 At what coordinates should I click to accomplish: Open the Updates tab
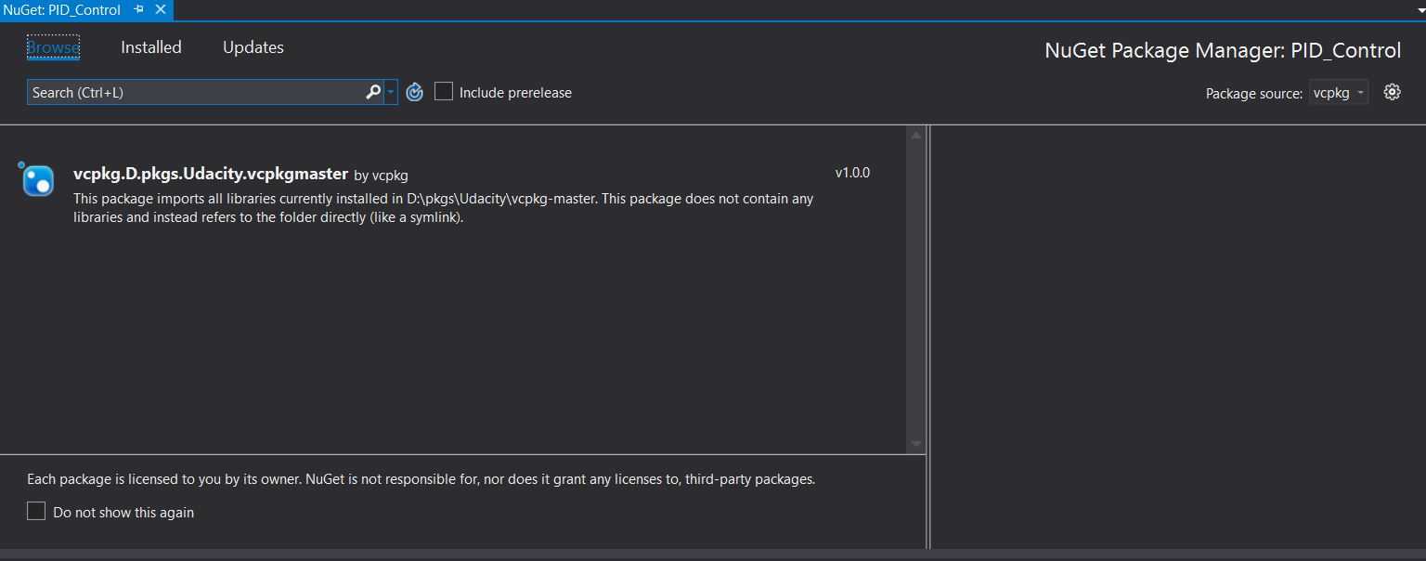253,47
